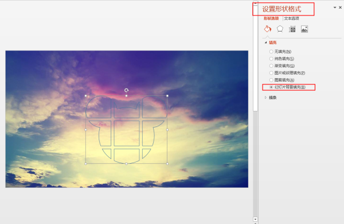Open the Fill & Line paint bucket icon

click(268, 29)
